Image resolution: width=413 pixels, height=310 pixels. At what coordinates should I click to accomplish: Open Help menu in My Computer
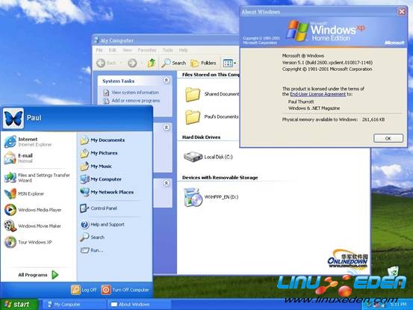183,50
